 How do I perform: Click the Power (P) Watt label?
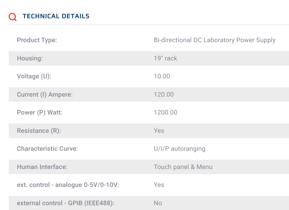coord(39,112)
